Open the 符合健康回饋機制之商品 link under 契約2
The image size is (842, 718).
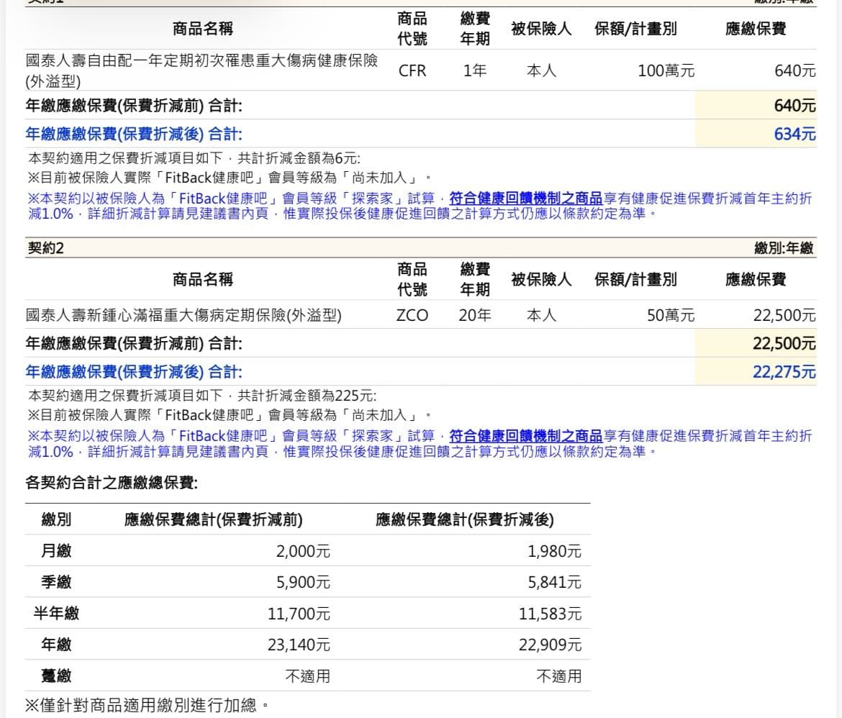coord(526,436)
